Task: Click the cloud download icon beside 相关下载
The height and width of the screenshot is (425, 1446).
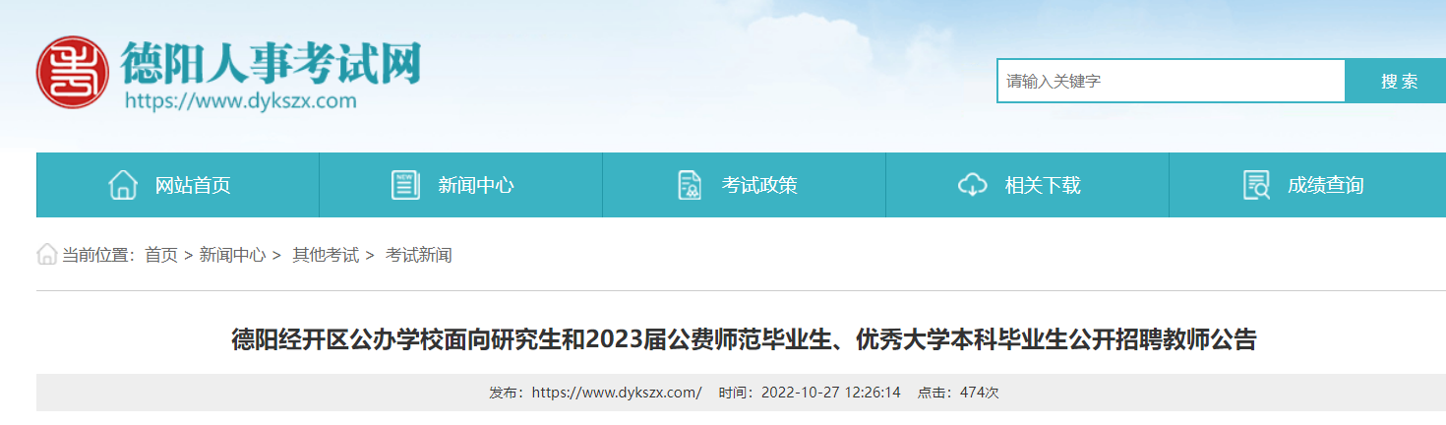Action: 972,185
